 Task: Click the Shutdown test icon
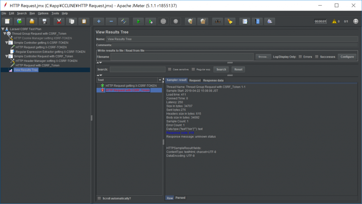pyautogui.click(x=176, y=22)
